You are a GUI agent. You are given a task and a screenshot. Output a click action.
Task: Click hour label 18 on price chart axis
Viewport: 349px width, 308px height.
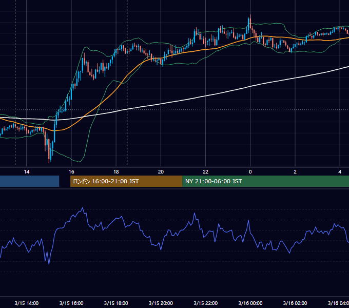coord(116,172)
